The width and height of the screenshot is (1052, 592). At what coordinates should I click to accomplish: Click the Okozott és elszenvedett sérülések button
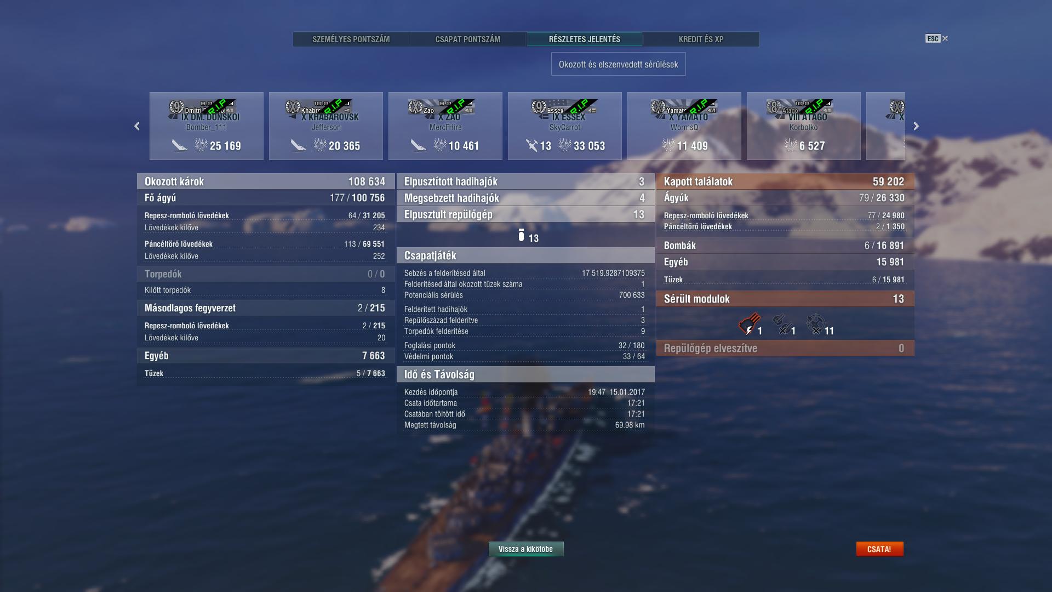(x=618, y=64)
